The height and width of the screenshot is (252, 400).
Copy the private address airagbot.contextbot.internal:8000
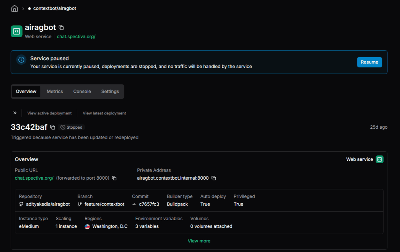[x=214, y=178]
